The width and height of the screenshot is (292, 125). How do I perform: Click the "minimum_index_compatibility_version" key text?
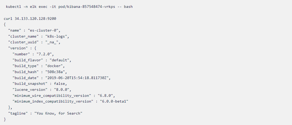point(53,102)
